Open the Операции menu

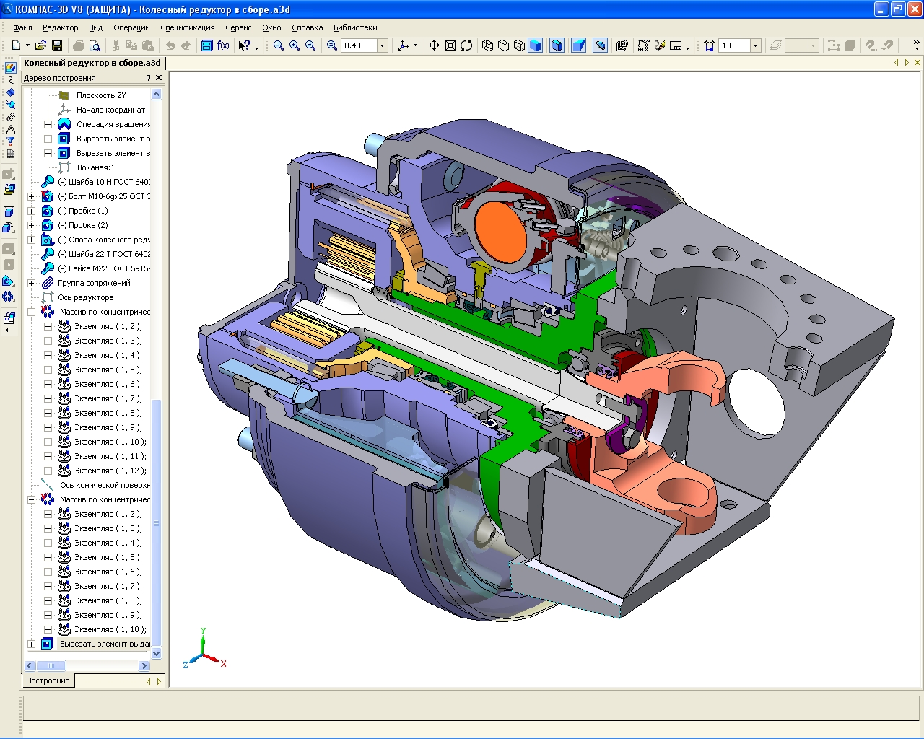[131, 27]
